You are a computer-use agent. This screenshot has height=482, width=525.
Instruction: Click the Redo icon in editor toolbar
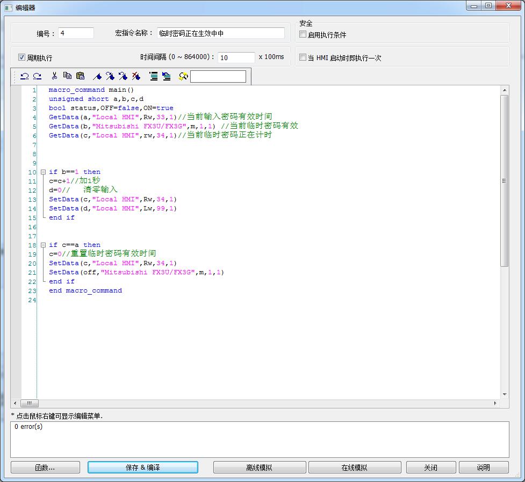37,76
